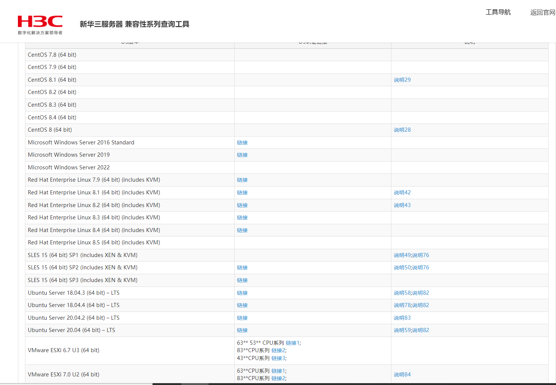Viewport: 556px width, 385px height.
Task: Open 链接2 for ESXi 6.7 U3 83**CPU
Action: (278, 350)
